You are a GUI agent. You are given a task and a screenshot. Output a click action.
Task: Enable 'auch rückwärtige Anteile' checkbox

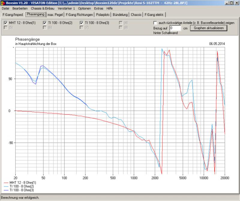click(x=155, y=23)
